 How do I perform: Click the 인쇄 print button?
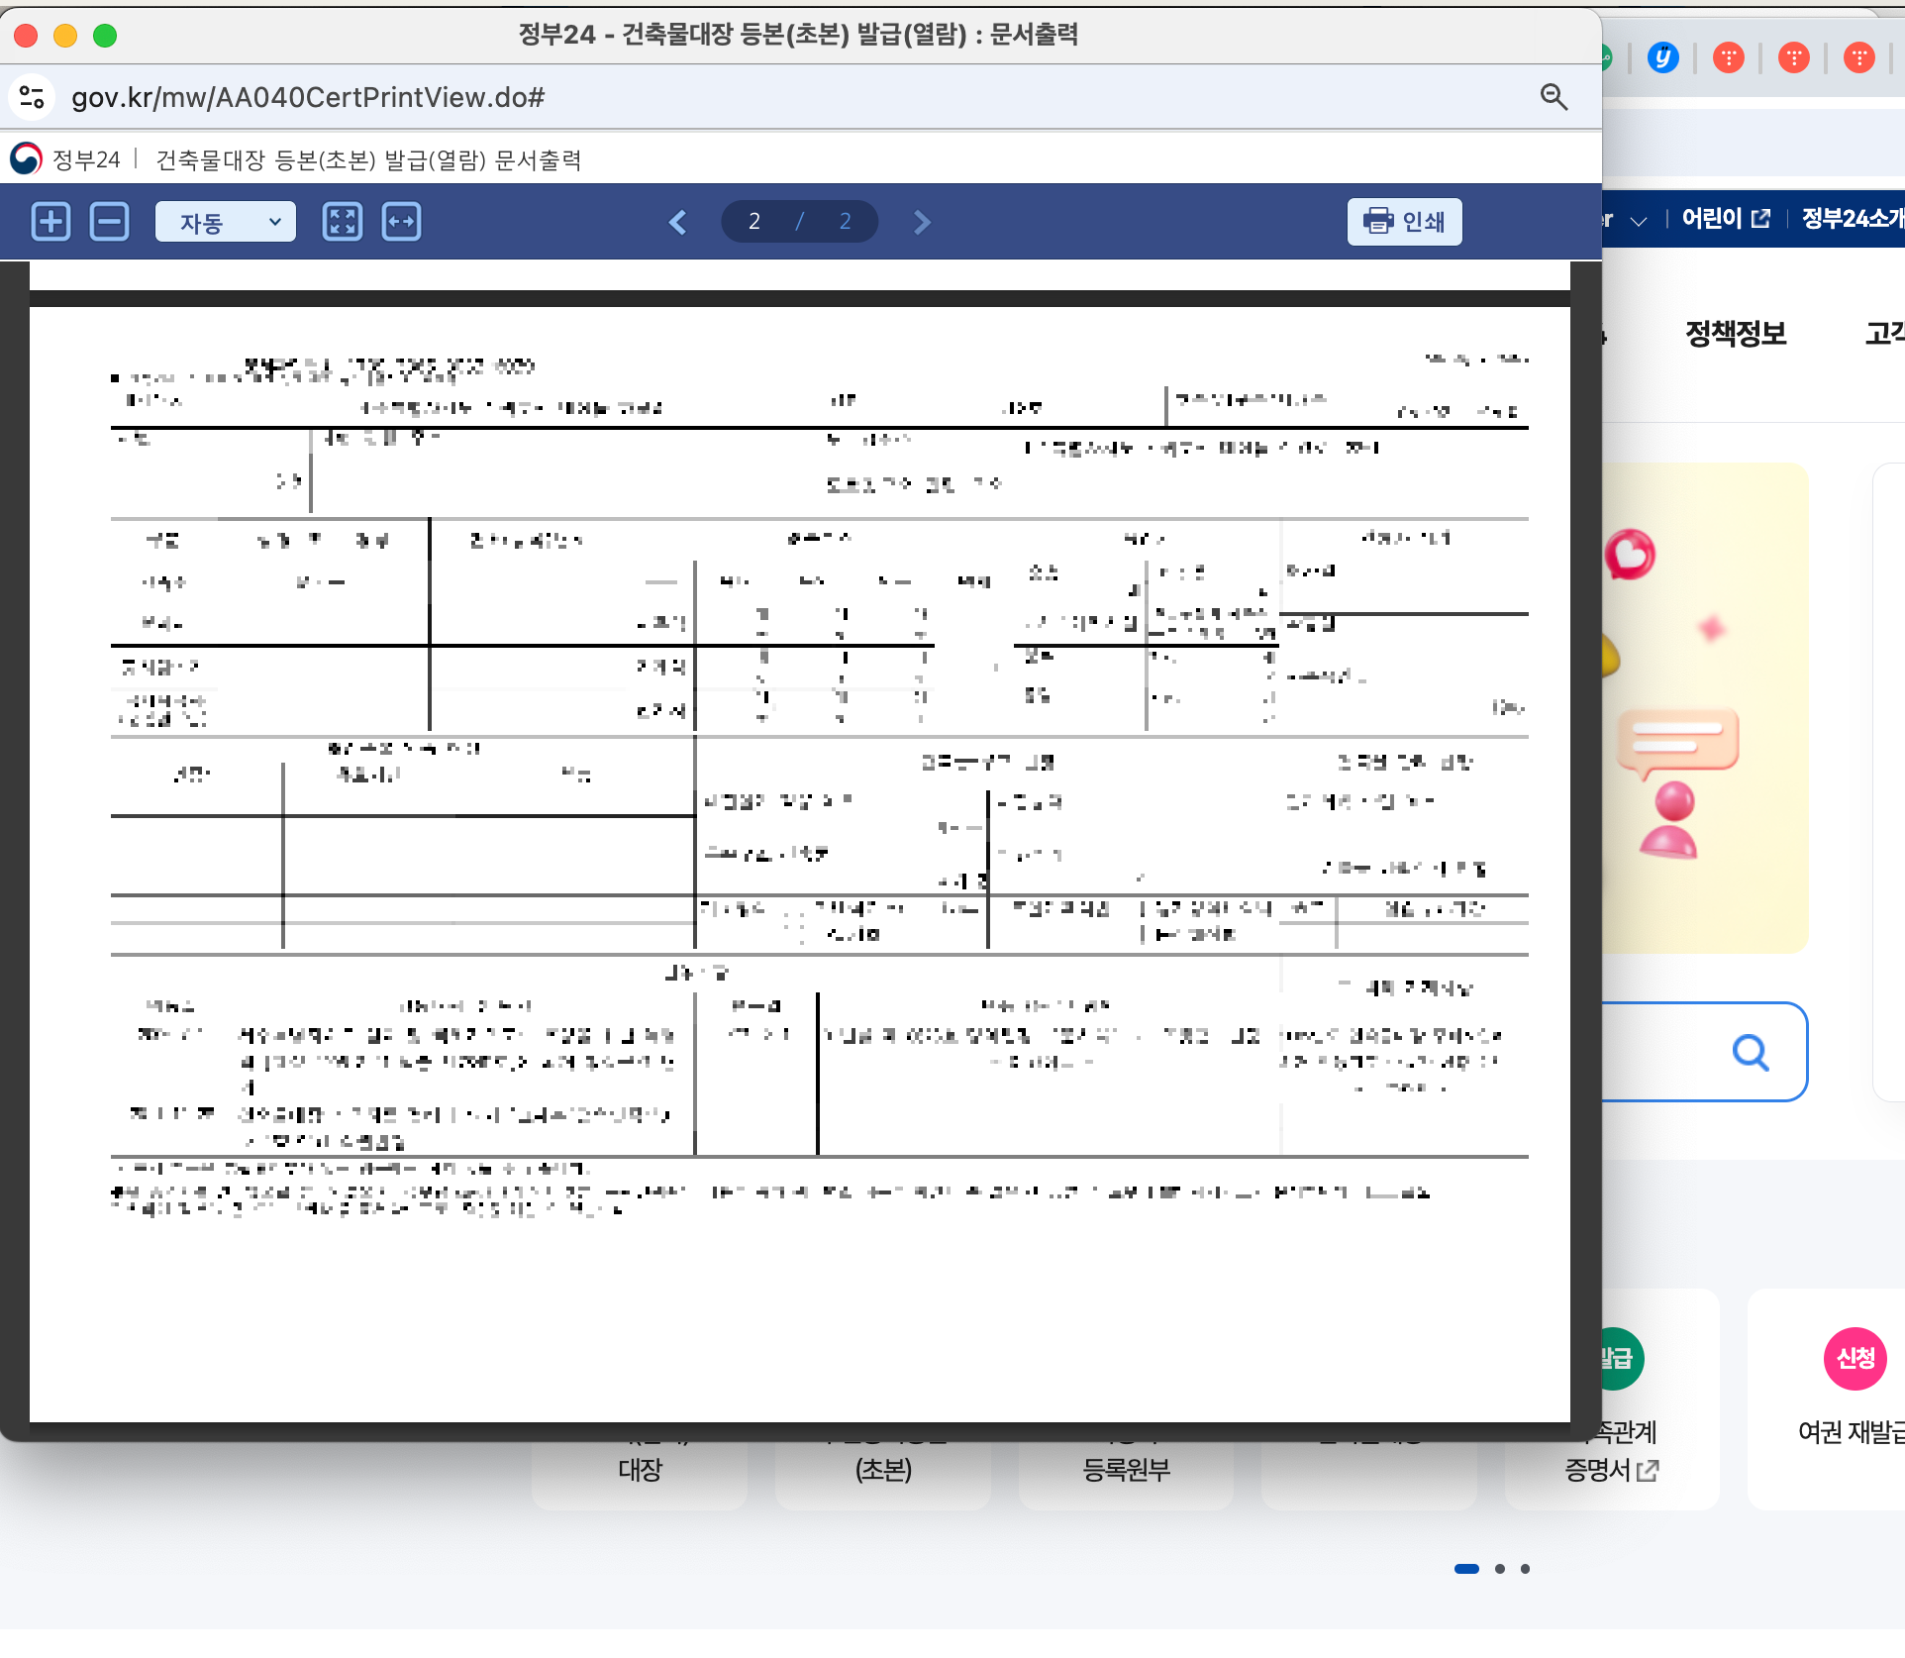(1404, 221)
